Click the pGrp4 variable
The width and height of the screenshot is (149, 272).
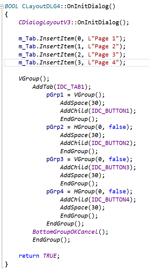[x=55, y=191]
